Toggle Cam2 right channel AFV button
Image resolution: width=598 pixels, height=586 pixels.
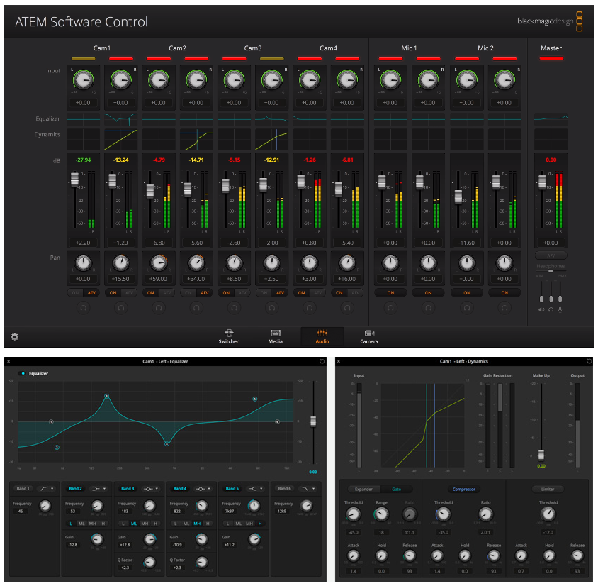(205, 293)
